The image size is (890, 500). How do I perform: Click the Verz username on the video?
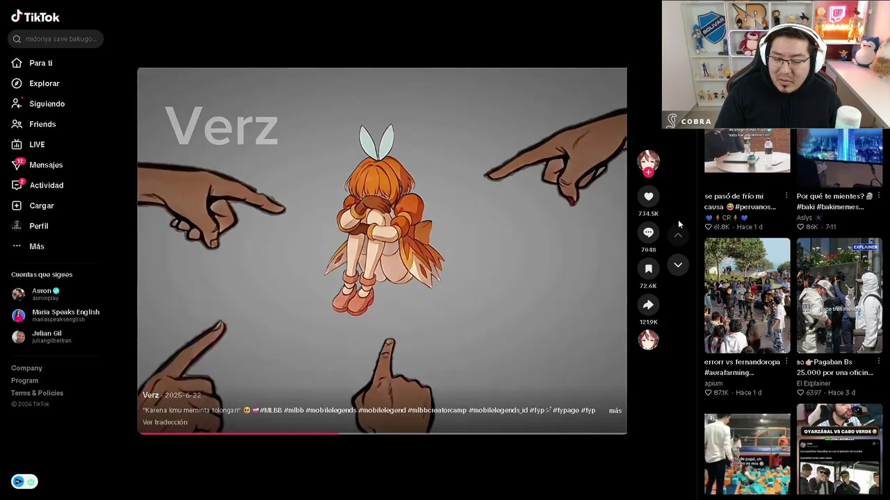[x=151, y=395]
